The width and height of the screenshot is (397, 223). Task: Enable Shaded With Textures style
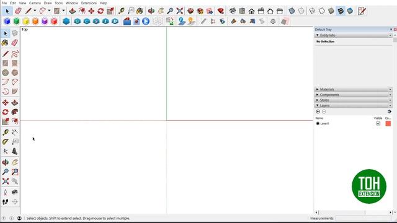[x=341, y=11]
